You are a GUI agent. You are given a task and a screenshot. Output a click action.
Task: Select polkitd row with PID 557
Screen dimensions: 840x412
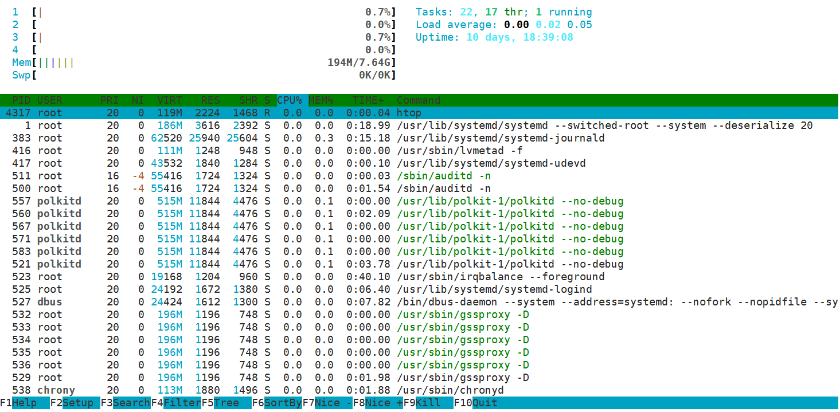(419, 201)
